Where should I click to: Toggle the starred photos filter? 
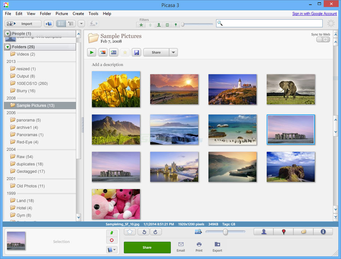141,25
